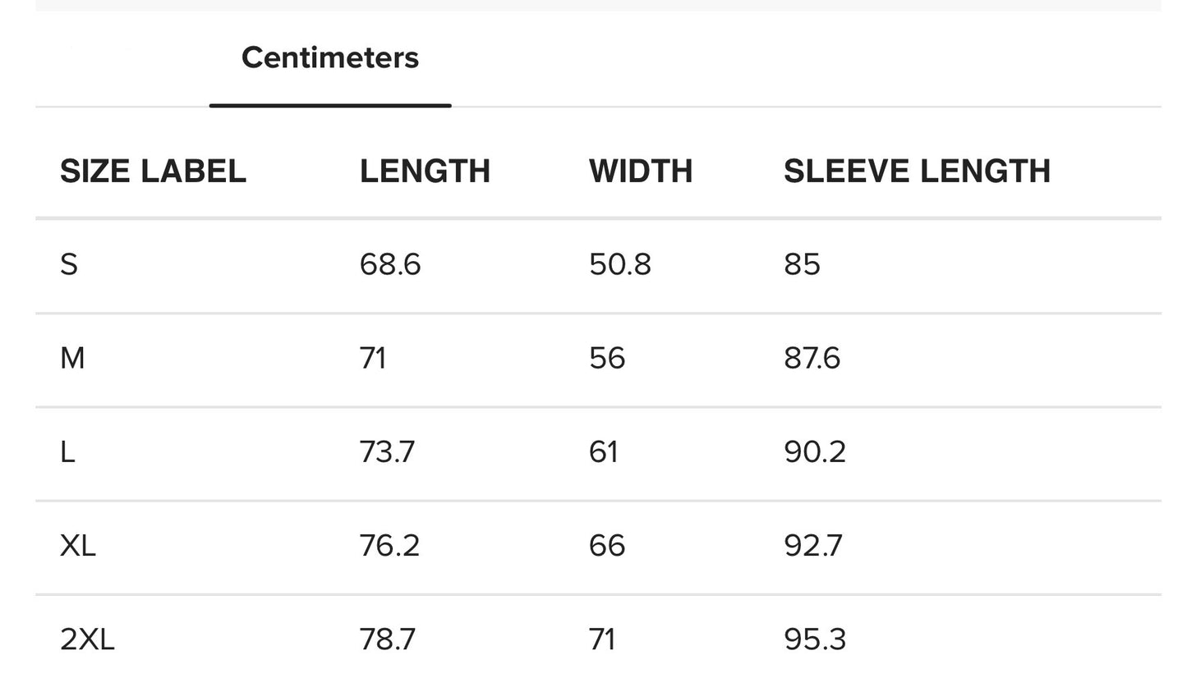
Task: Select sleeve length value 90.2
Action: pyautogui.click(x=814, y=452)
